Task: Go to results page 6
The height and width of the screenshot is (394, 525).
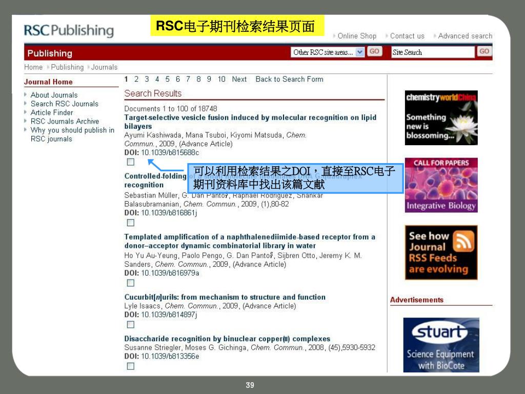Action: (x=178, y=79)
